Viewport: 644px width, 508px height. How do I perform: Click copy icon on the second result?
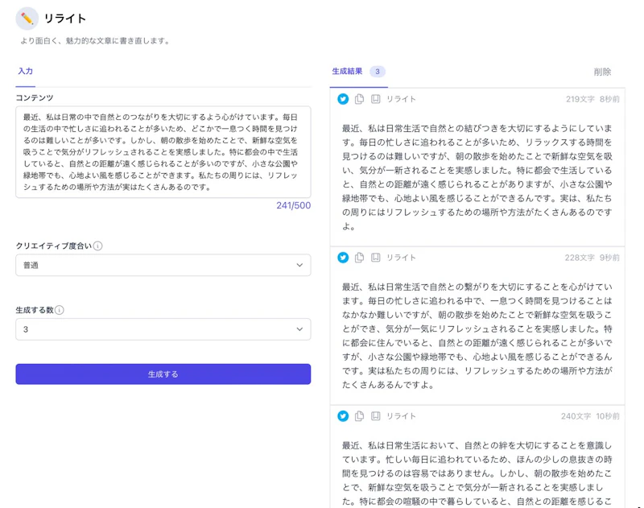(359, 258)
